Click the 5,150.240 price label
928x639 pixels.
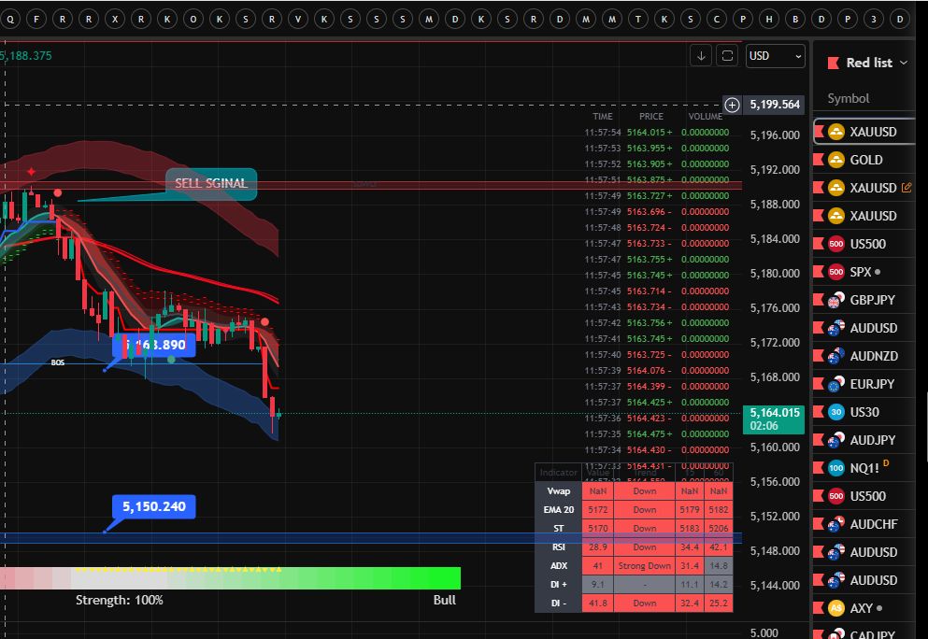tap(154, 507)
